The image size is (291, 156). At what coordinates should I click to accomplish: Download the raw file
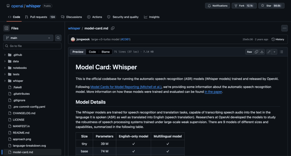pos(262,52)
